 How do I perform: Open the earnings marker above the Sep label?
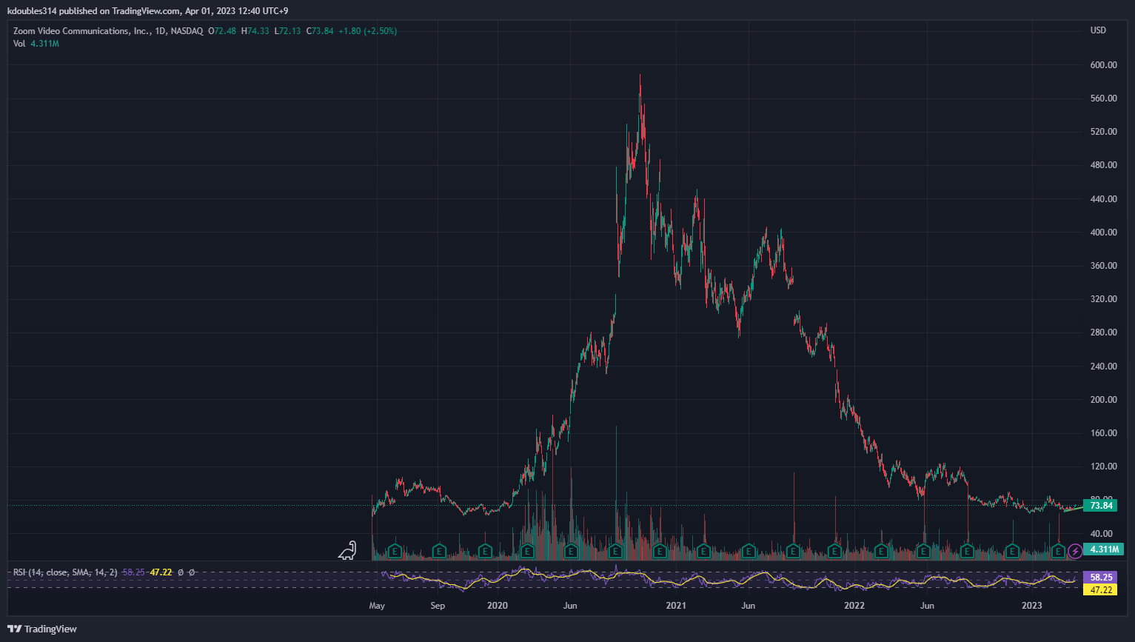pyautogui.click(x=439, y=551)
